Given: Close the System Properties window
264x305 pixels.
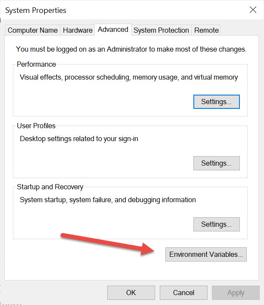Looking at the screenshot, I should coord(252,10).
